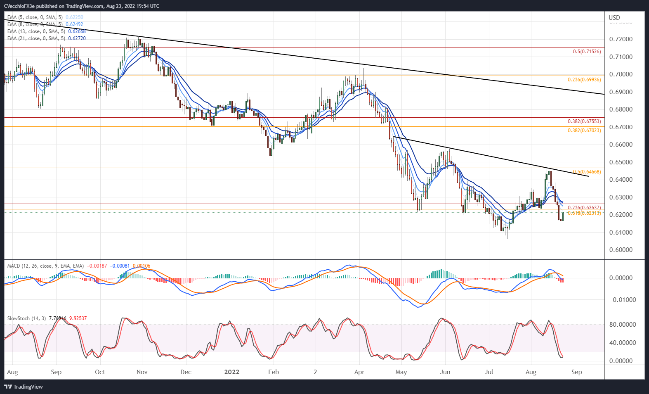Click the Nov label on time axis

click(x=142, y=372)
